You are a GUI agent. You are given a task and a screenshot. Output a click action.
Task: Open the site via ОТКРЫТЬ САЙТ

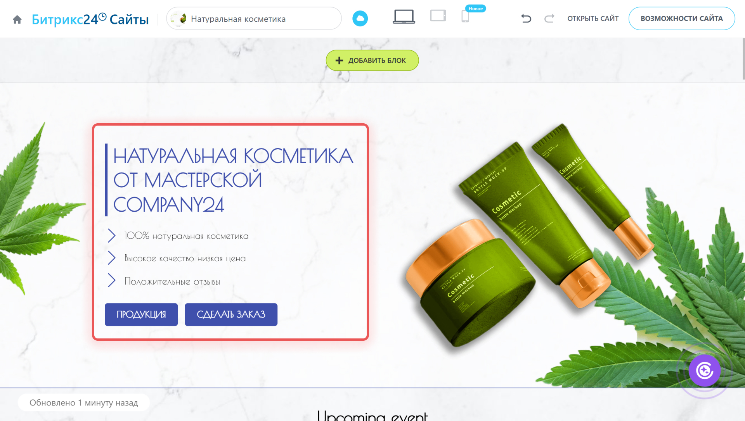[x=593, y=19]
